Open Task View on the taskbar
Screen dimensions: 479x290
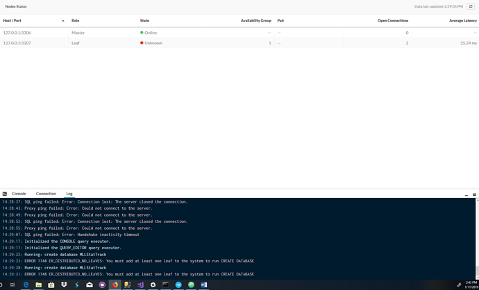click(12, 285)
